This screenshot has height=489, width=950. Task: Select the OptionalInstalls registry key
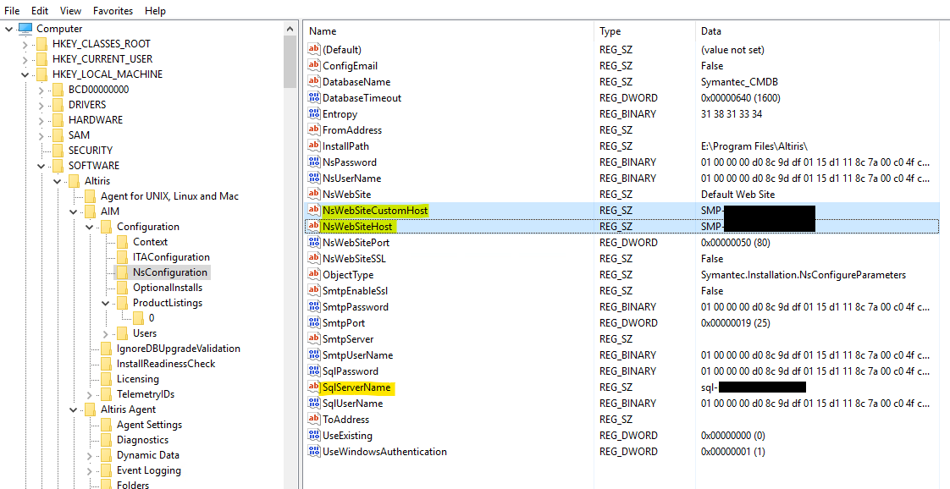point(168,288)
